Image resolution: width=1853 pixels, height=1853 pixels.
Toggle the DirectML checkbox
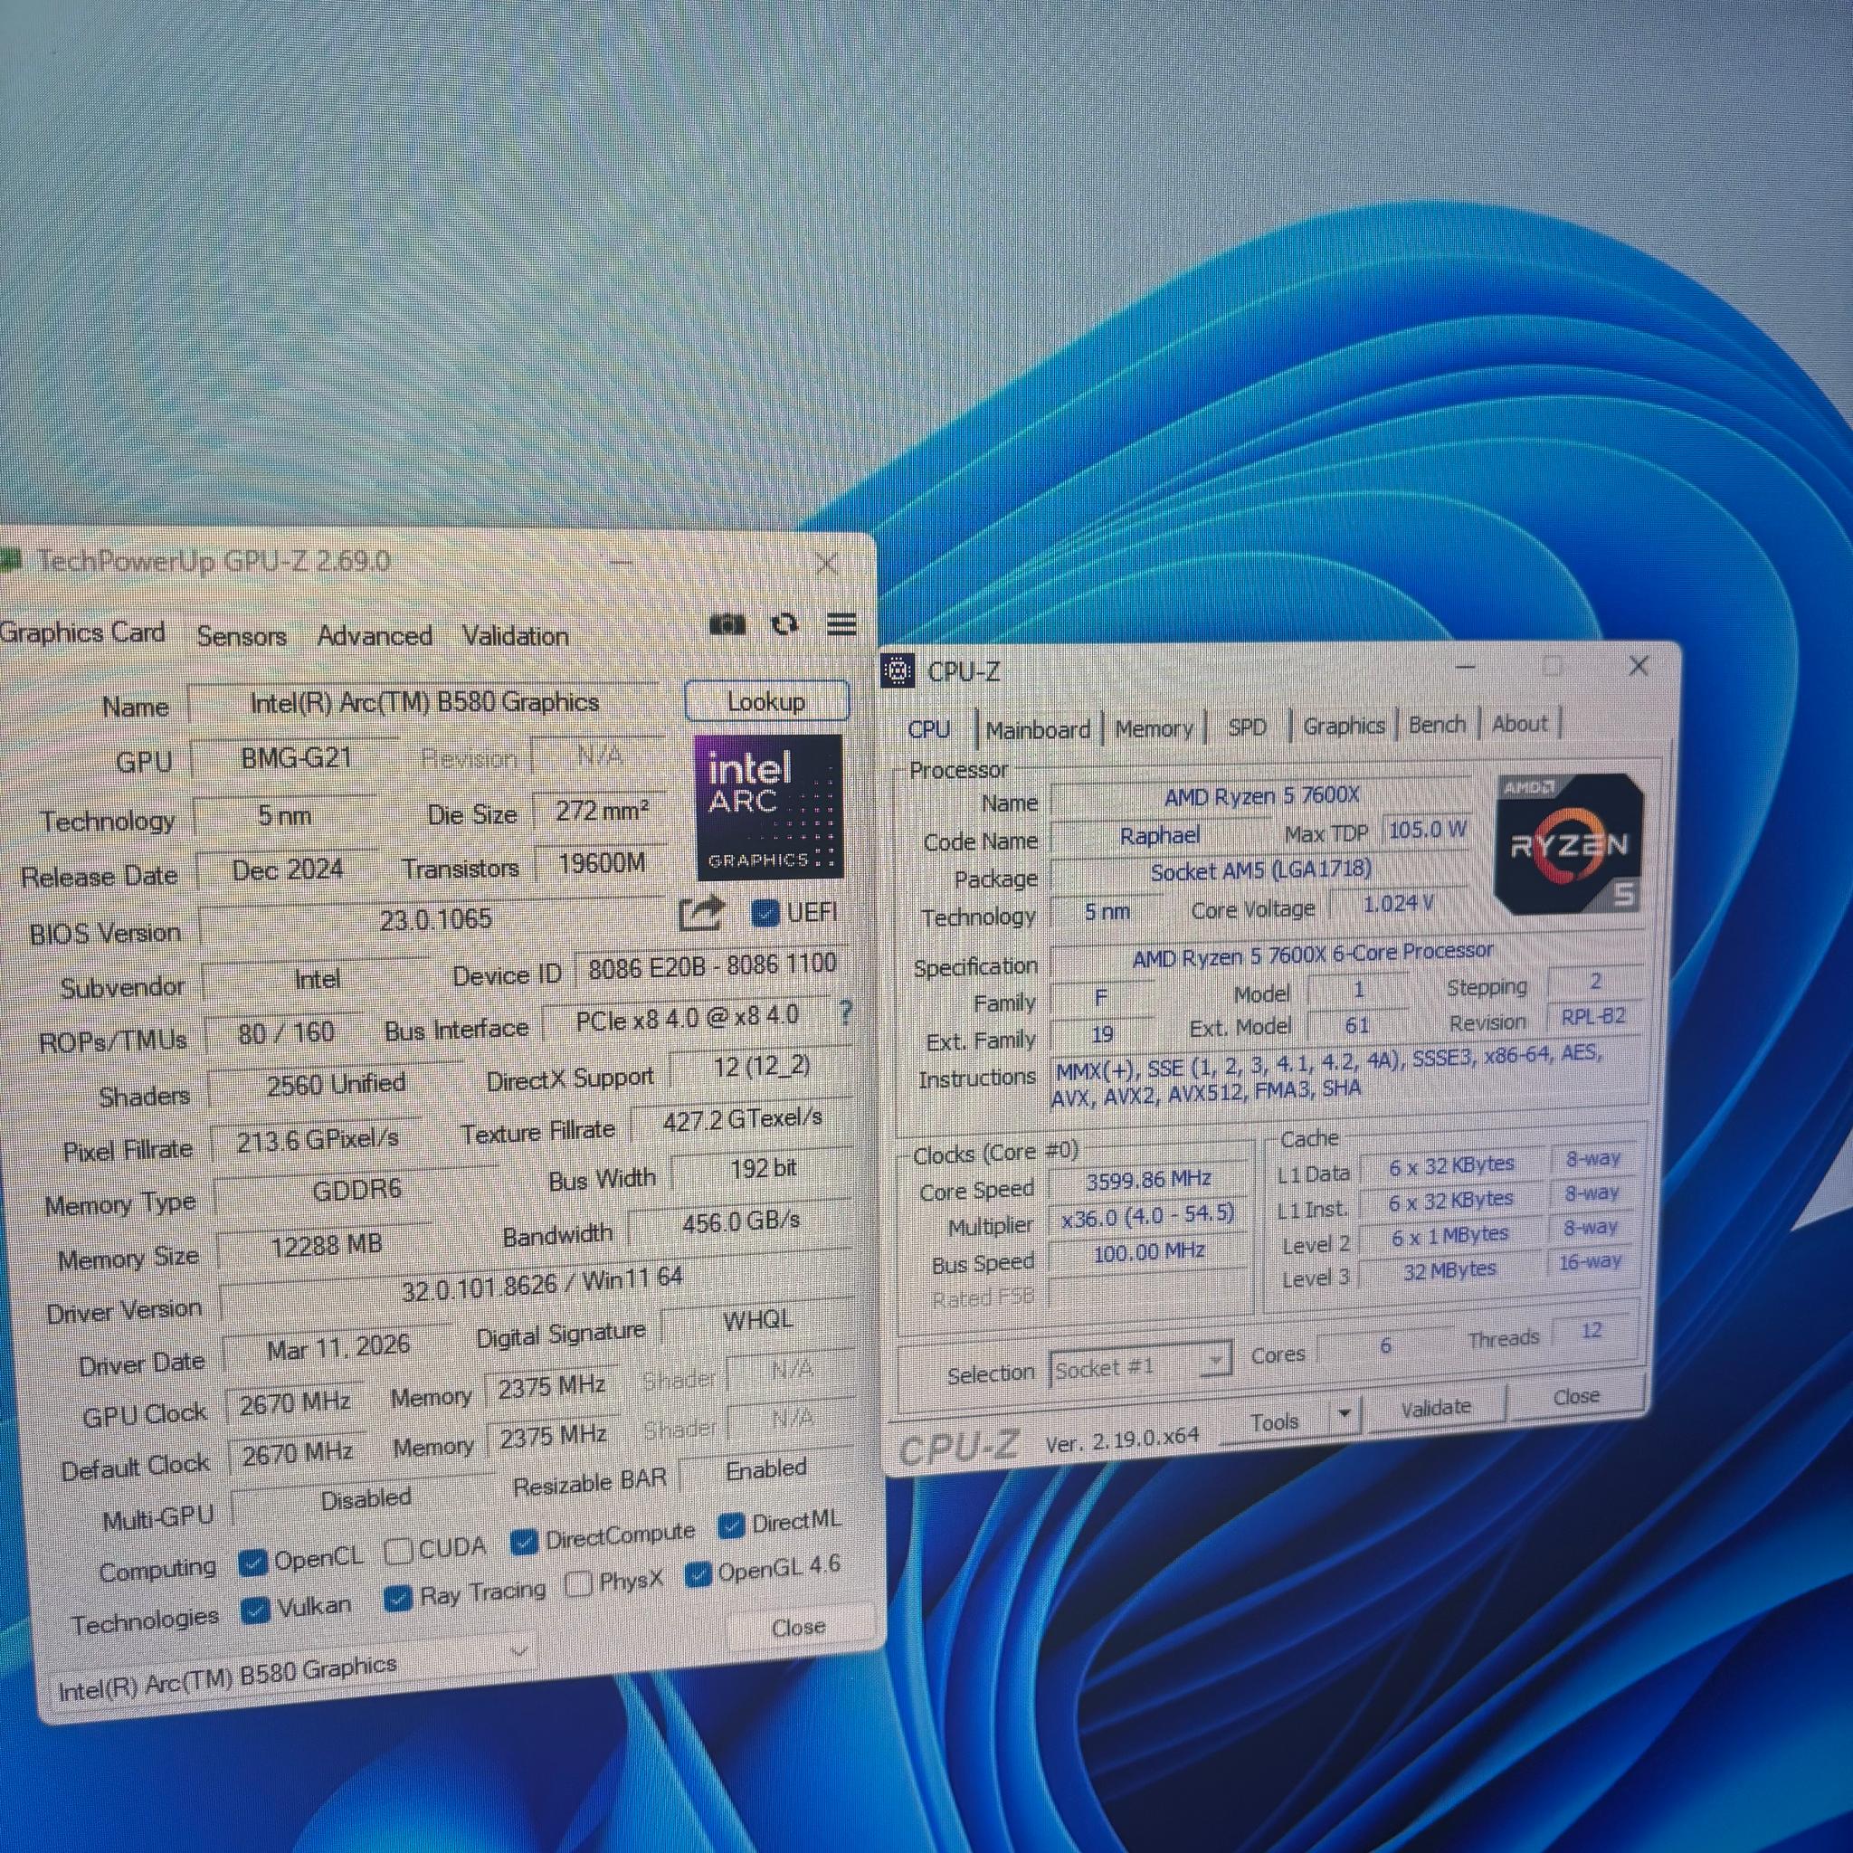tap(732, 1525)
